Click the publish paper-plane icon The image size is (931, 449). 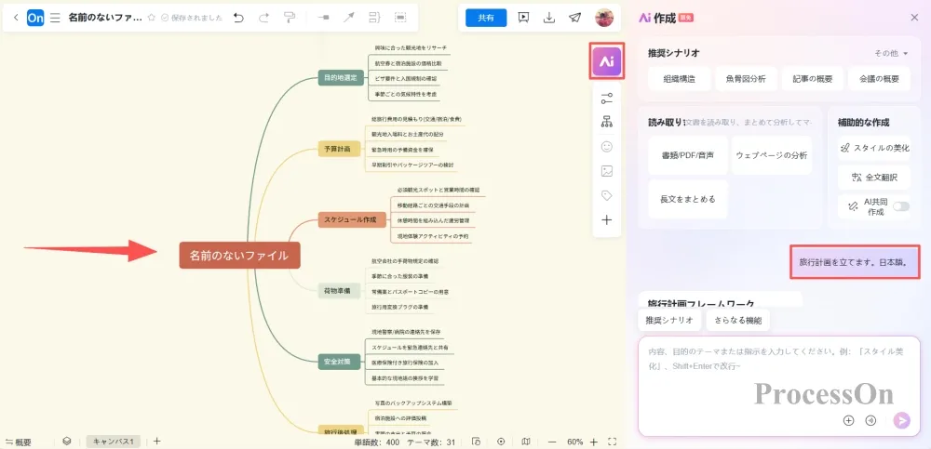point(575,17)
